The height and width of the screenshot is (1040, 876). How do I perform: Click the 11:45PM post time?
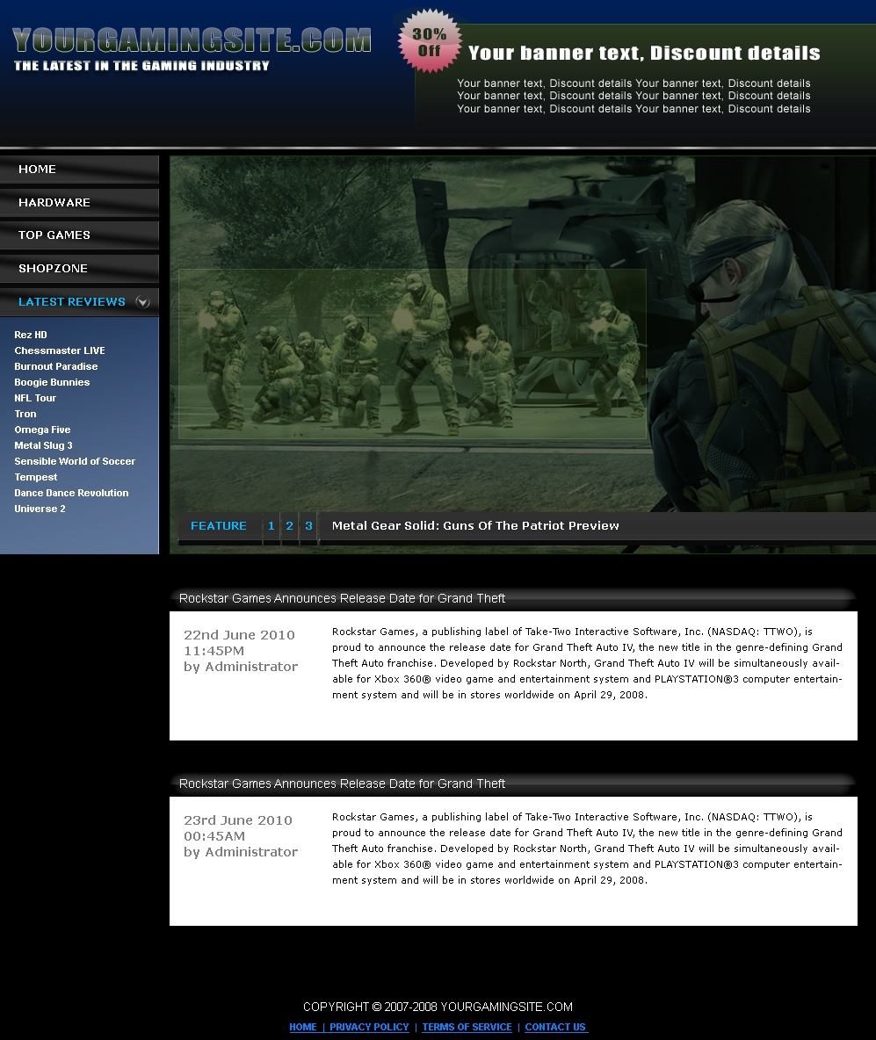[214, 651]
